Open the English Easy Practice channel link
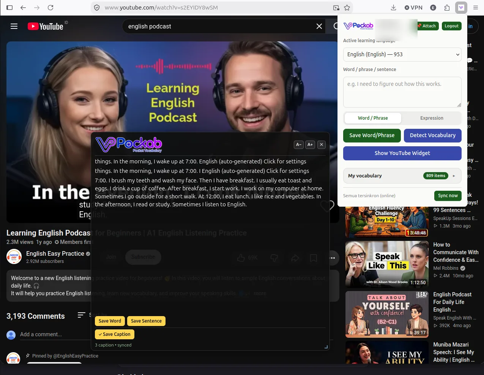 pos(55,253)
